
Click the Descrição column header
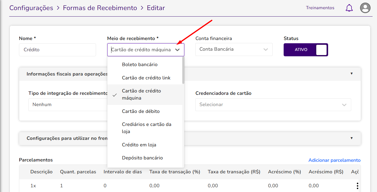pyautogui.click(x=41, y=172)
